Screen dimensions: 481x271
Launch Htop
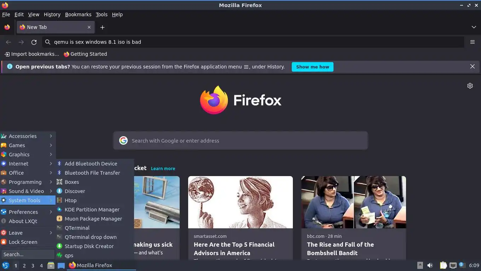coord(95,200)
